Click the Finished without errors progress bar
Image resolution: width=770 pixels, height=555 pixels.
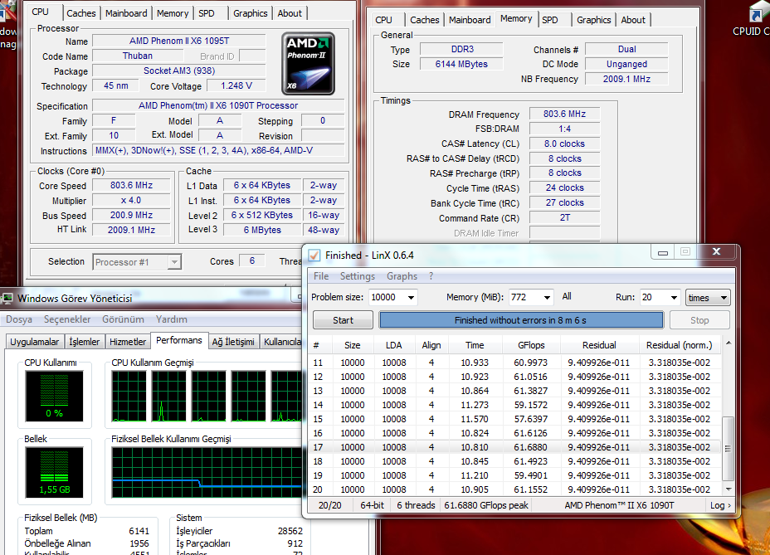(521, 320)
